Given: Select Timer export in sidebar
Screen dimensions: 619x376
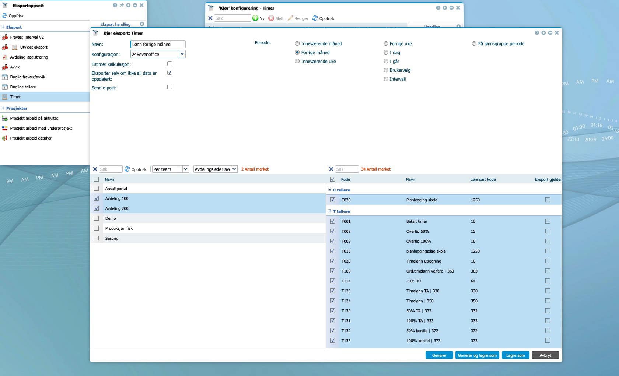Looking at the screenshot, I should pyautogui.click(x=45, y=97).
